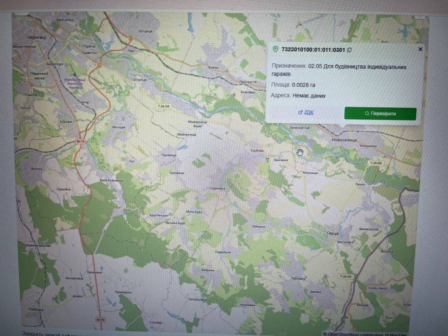Click the Лунка village label
The width and height of the screenshot is (448, 336).
360,184
